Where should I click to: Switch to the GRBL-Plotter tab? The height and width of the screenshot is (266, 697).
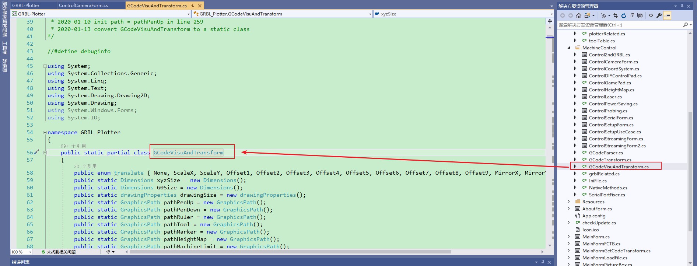coord(26,6)
